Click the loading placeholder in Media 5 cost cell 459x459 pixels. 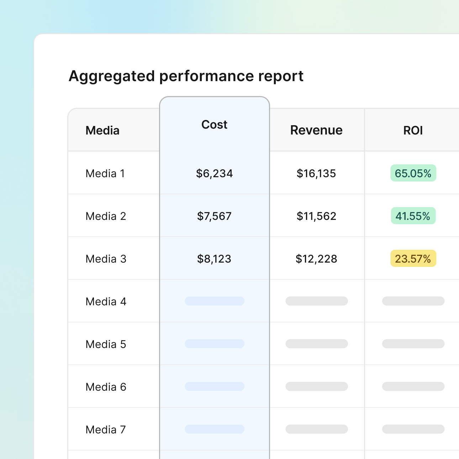[x=214, y=344]
